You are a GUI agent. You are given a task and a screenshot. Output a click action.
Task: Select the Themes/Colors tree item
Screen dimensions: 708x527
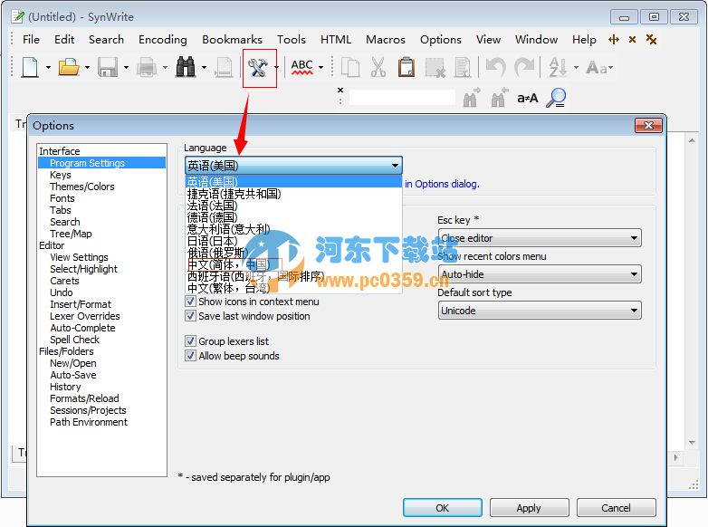click(x=82, y=187)
